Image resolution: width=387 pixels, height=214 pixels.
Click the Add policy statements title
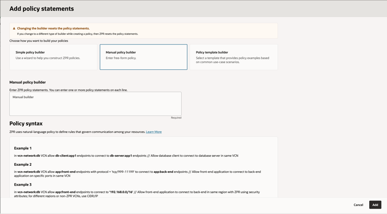pos(42,9)
